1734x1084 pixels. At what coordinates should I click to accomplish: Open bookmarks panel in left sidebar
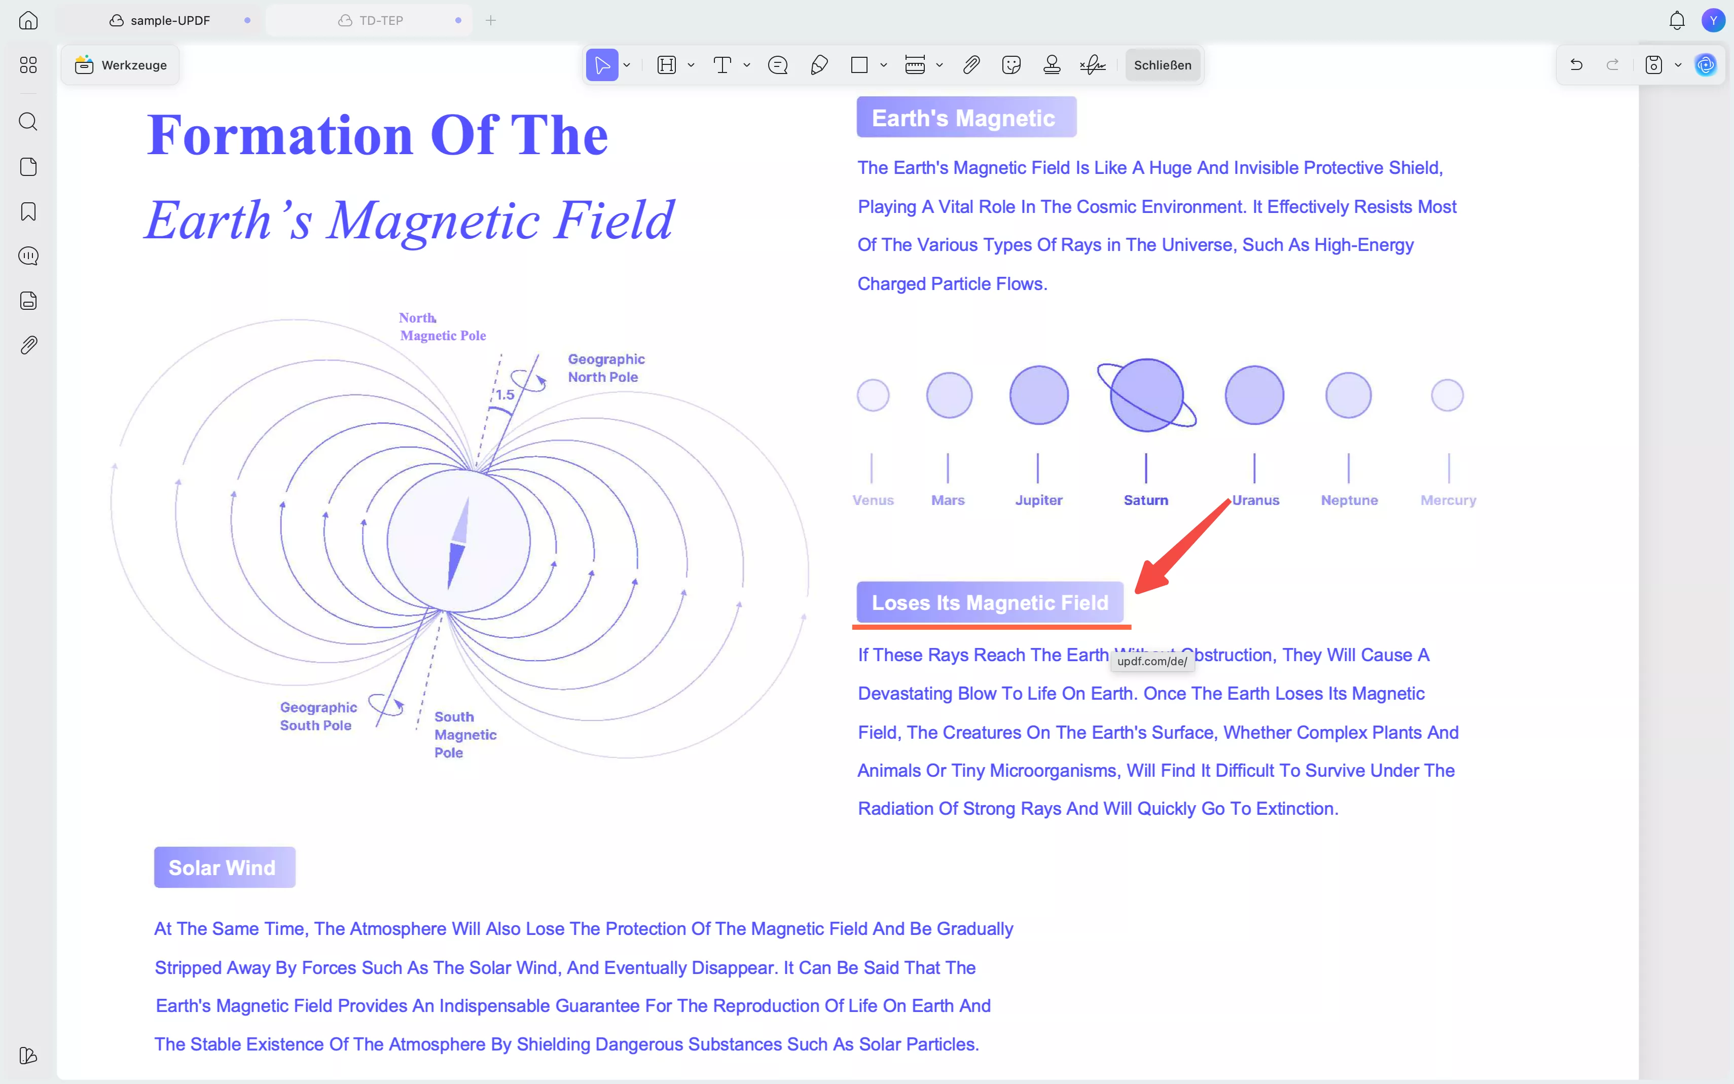point(28,211)
